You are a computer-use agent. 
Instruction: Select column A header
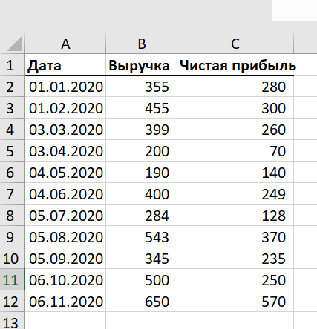pyautogui.click(x=65, y=44)
